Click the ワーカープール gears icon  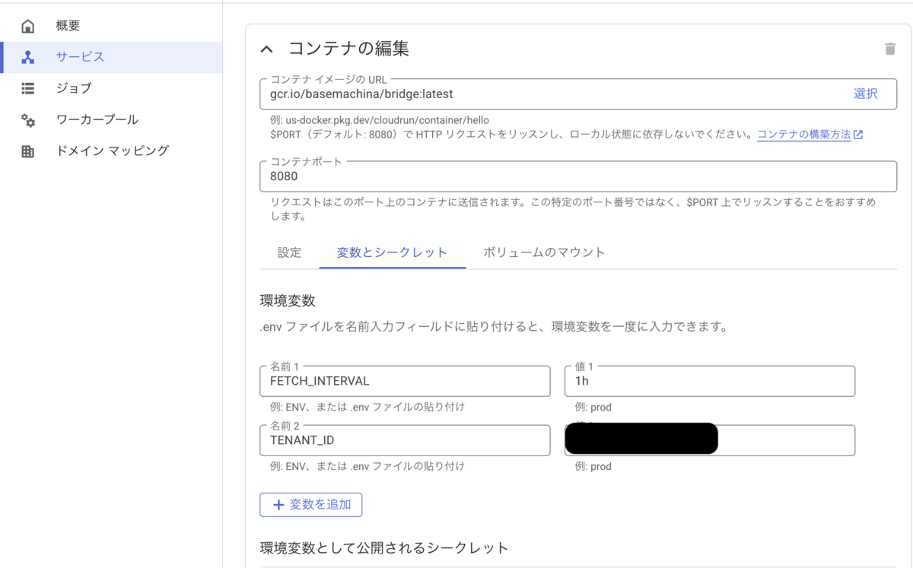28,120
